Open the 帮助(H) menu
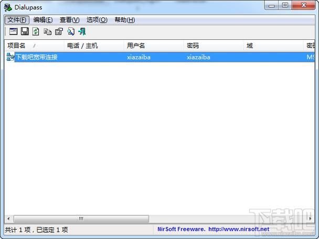This screenshot has width=319, height=239. coord(125,20)
